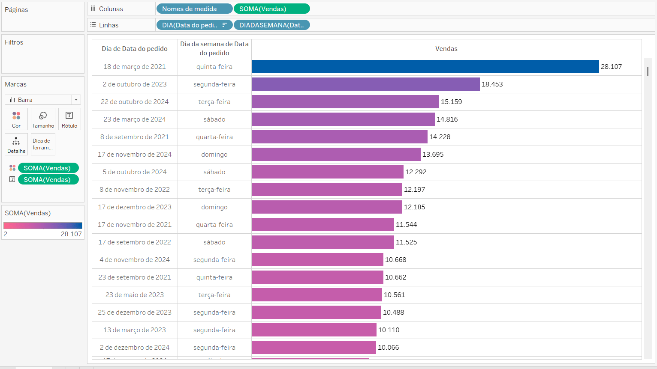Click sort icon on DIA(Data do pedido) pill
This screenshot has width=657, height=369.
224,25
